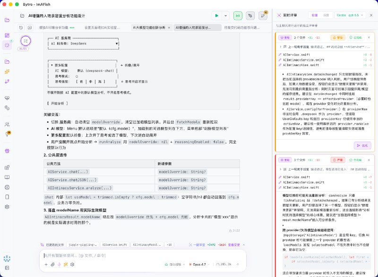Viewport: 378px width, 277px height.
Task: Open the jiggly-giggling changed file chip
Action: [82, 245]
